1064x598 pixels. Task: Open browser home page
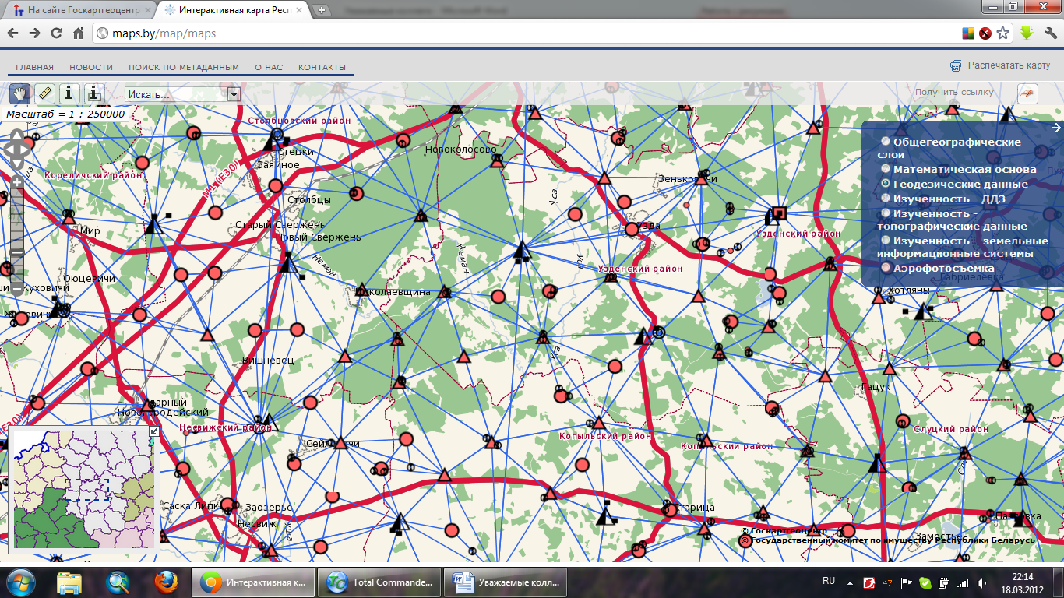pos(78,33)
